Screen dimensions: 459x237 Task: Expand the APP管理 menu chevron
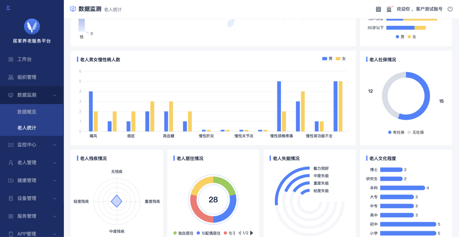point(55,234)
